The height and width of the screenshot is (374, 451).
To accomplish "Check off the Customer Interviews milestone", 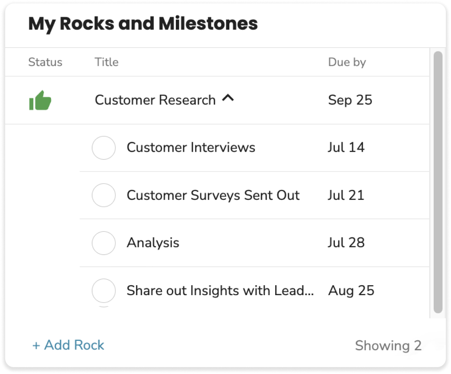I will 104,148.
